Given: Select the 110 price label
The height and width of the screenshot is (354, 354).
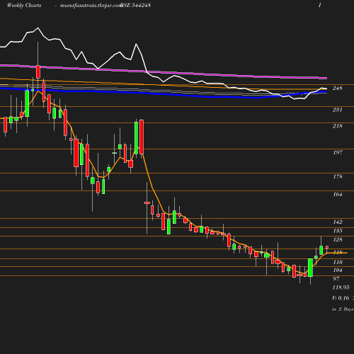Looking at the screenshot, I should pos(338,262).
